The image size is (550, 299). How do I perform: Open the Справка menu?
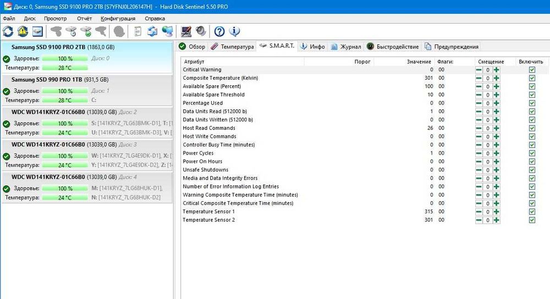click(x=155, y=19)
